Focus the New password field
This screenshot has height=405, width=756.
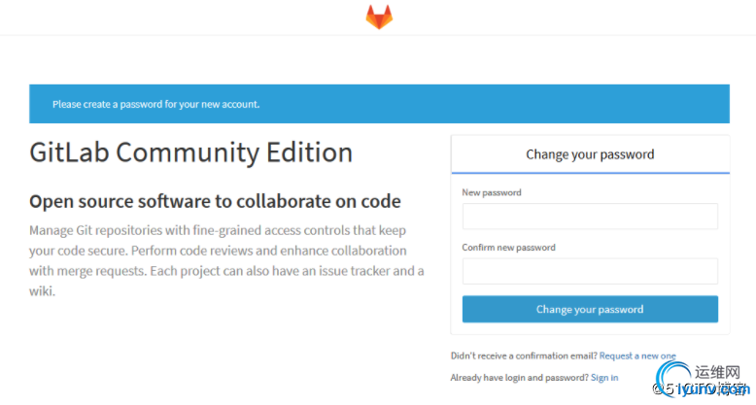(590, 216)
